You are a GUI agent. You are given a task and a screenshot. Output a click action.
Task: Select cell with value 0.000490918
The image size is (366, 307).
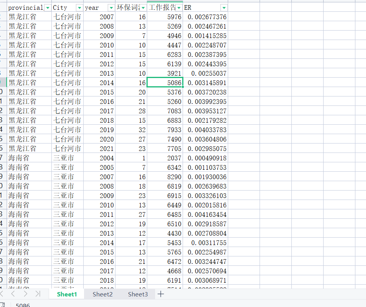click(205, 158)
